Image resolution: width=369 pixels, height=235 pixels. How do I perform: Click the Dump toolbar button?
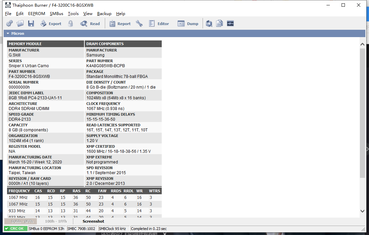(x=188, y=23)
